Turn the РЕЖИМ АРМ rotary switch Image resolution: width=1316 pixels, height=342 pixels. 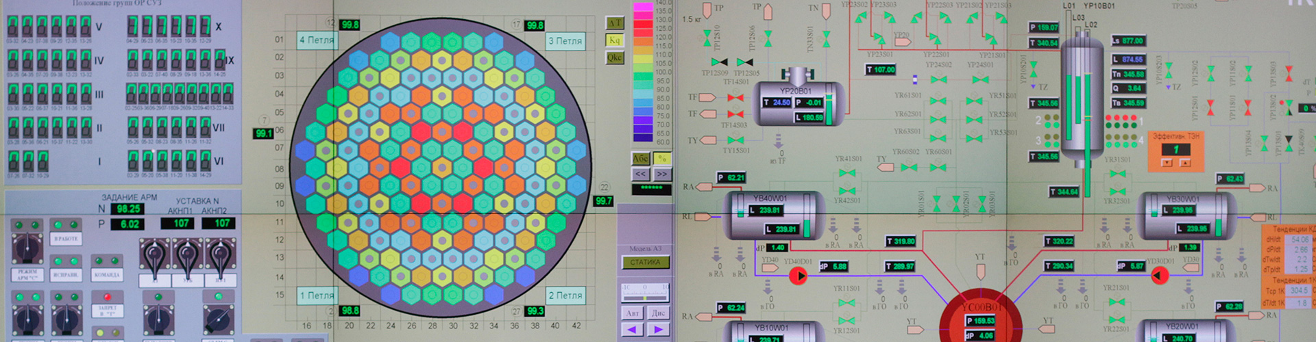tap(27, 248)
